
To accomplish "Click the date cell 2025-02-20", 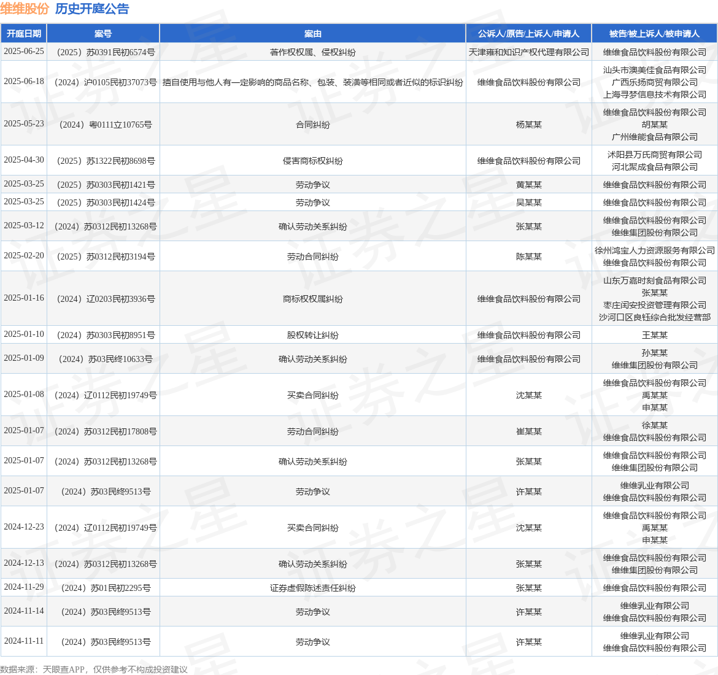I will [x=24, y=256].
